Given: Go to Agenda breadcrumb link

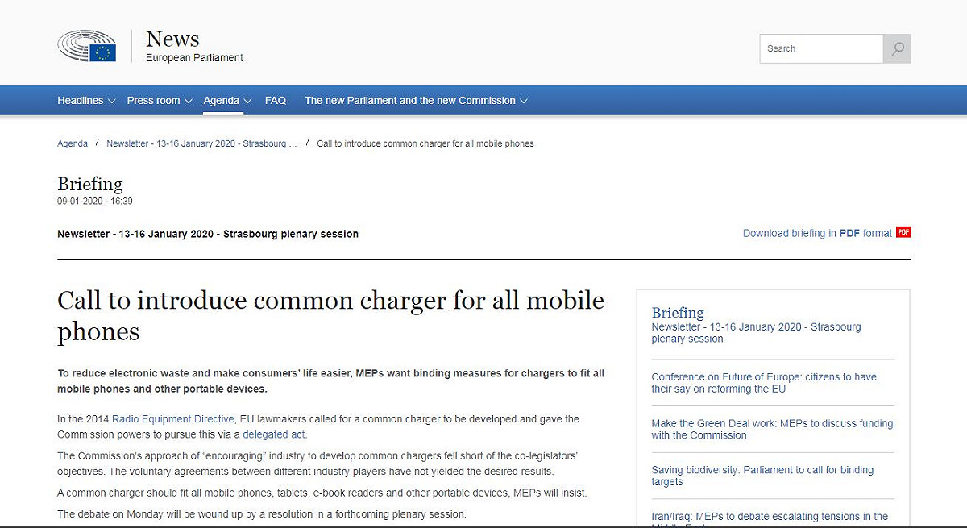Looking at the screenshot, I should click(73, 143).
